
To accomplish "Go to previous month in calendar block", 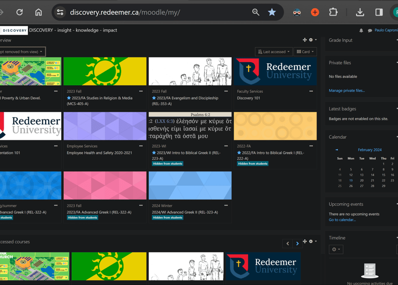I will [336, 150].
